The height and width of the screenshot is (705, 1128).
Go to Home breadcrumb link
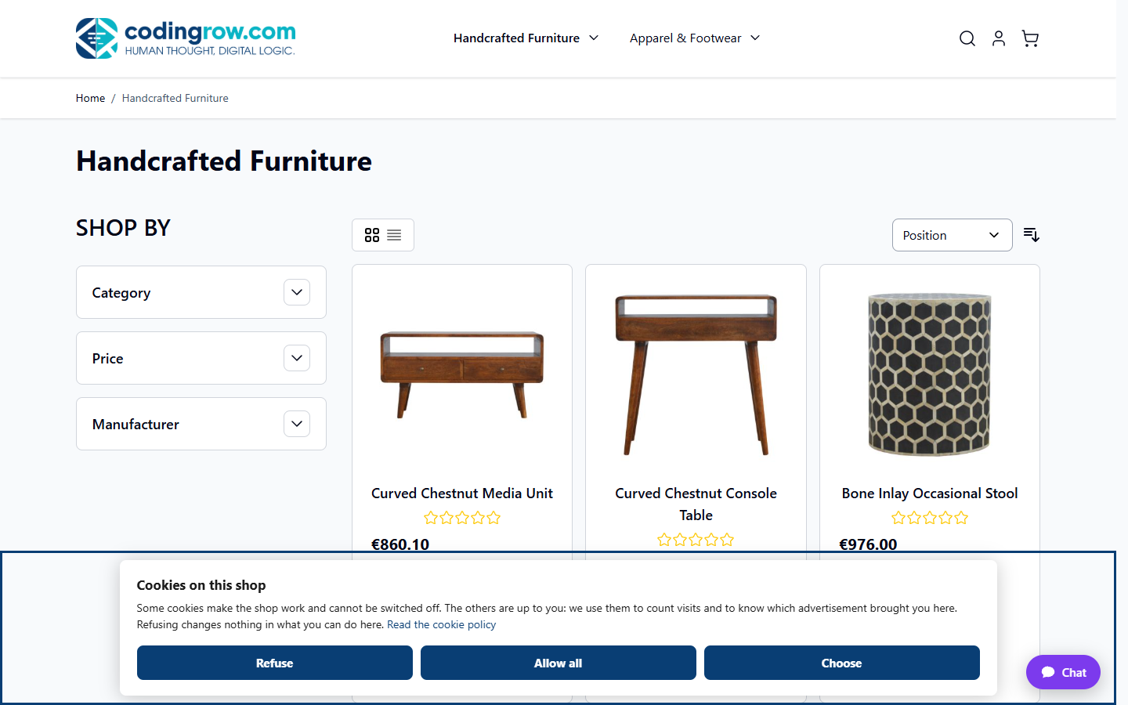[90, 98]
